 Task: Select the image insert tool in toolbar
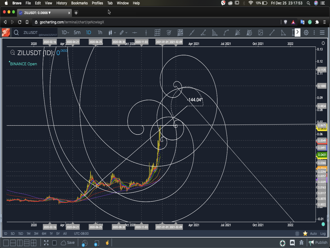(x=260, y=33)
